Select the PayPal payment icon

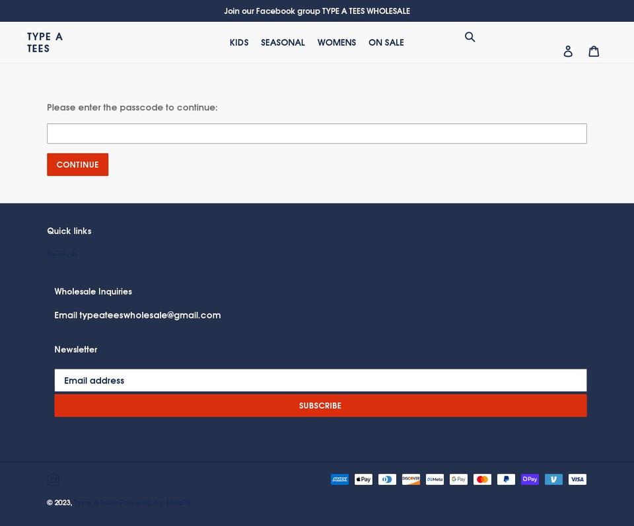click(507, 480)
